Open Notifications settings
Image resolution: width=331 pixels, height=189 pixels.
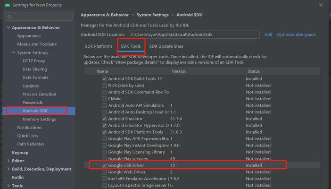pyautogui.click(x=30, y=128)
